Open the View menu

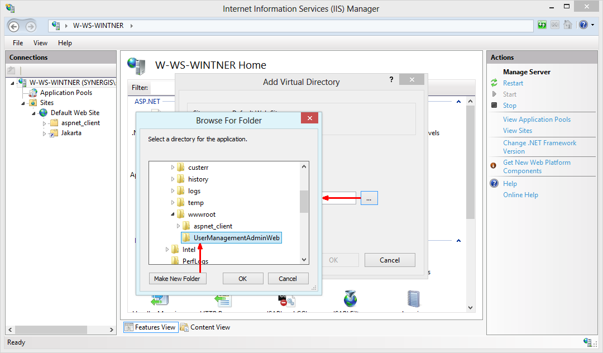(40, 42)
